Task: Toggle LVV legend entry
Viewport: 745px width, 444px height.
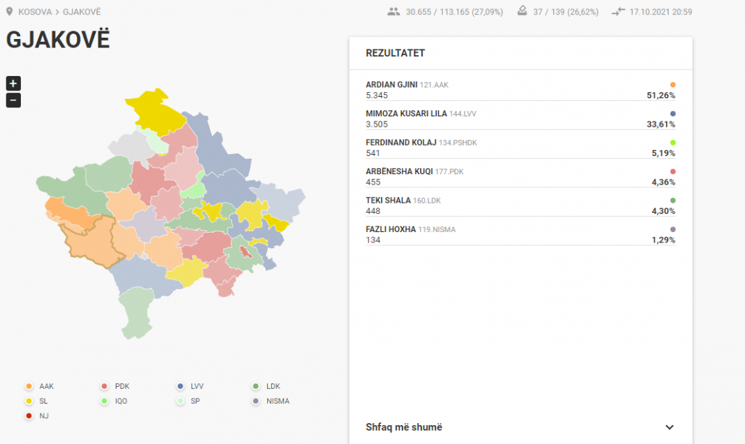Action: (190, 387)
